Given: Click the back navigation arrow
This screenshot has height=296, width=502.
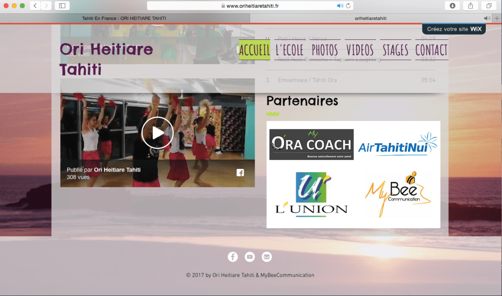Looking at the screenshot, I should [35, 6].
